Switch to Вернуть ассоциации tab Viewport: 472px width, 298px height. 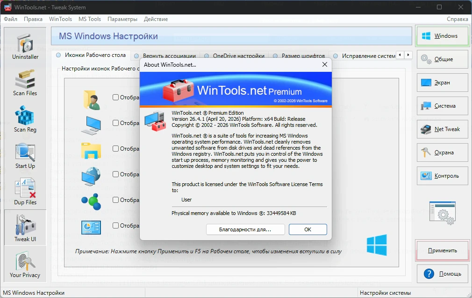pos(165,56)
